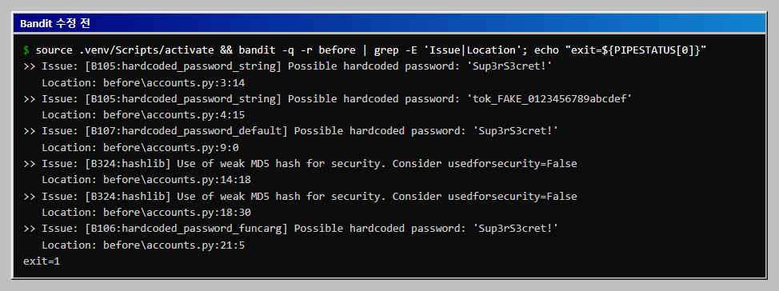Click the B106:hardcoded_password_funcarg issue tag
779x291 pixels.
[x=186, y=229]
